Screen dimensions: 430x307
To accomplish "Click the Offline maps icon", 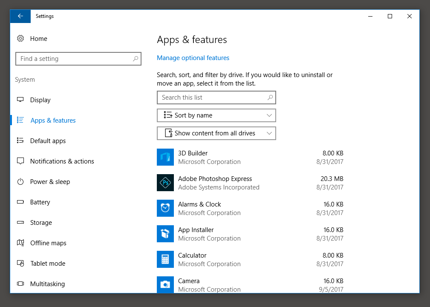I will tap(20, 243).
